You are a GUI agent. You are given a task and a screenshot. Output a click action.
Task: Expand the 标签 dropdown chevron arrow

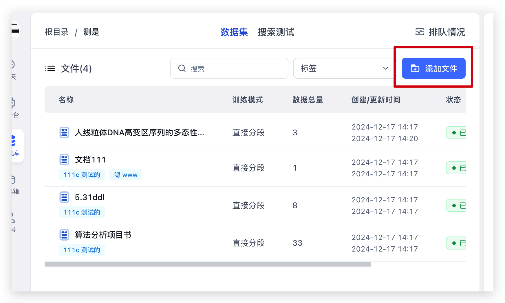(385, 69)
